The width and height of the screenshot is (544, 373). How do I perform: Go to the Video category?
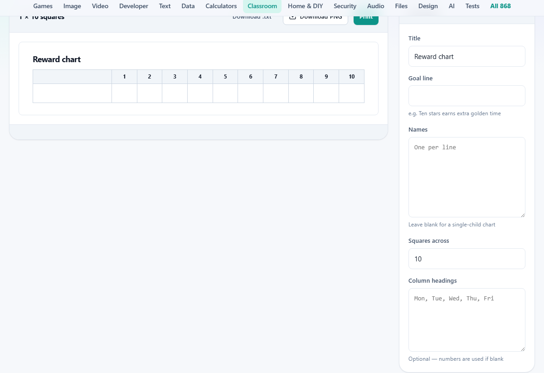point(100,6)
